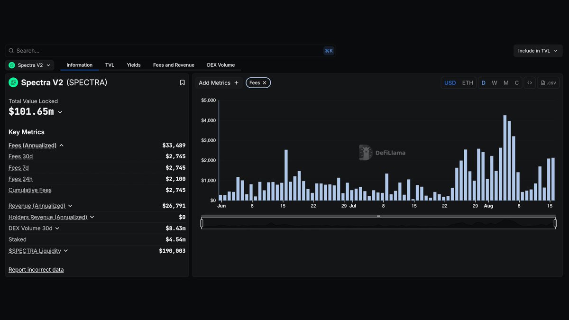Switch to the Yields tab
The image size is (569, 320).
pos(134,65)
